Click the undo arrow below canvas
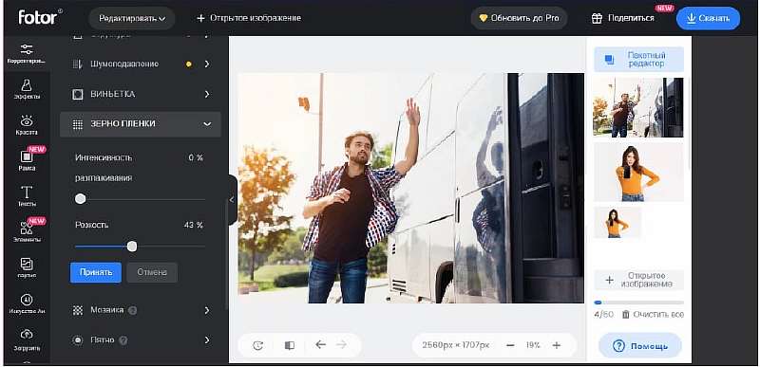Image resolution: width=760 pixels, height=367 pixels. pos(320,345)
